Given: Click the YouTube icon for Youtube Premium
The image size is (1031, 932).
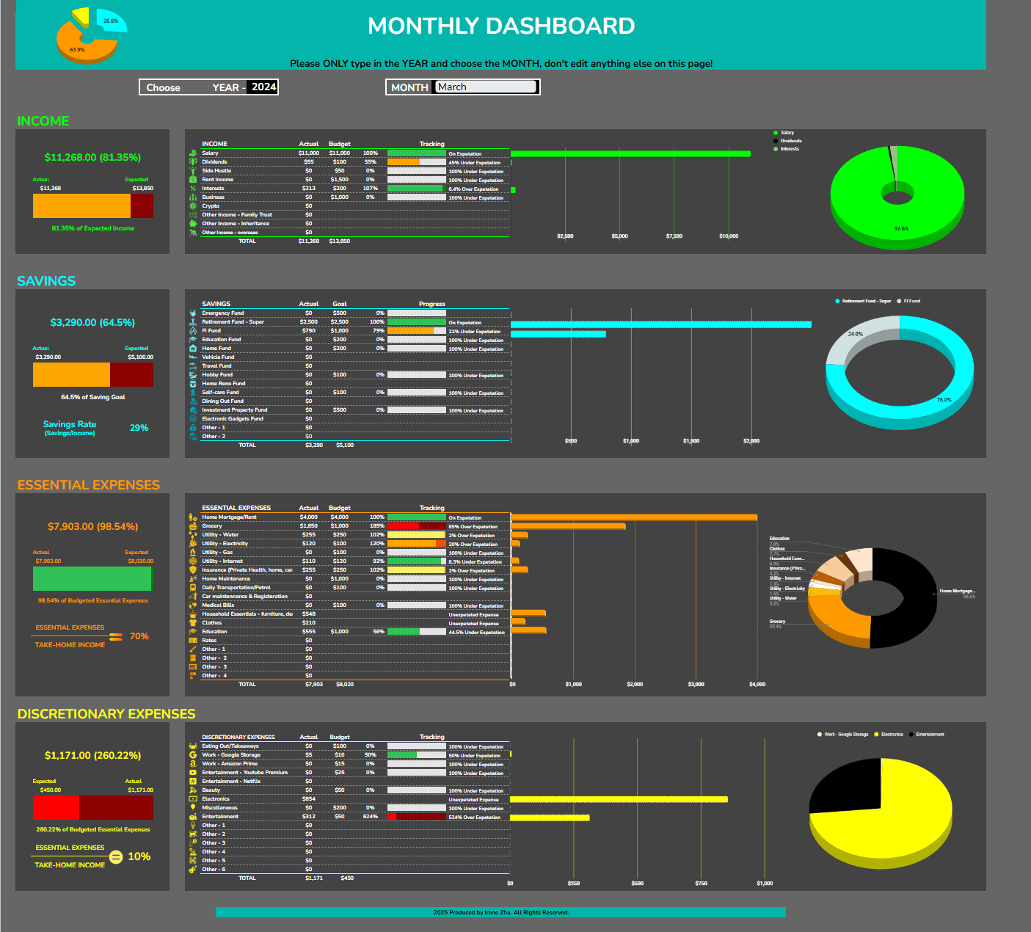Looking at the screenshot, I should pyautogui.click(x=193, y=773).
